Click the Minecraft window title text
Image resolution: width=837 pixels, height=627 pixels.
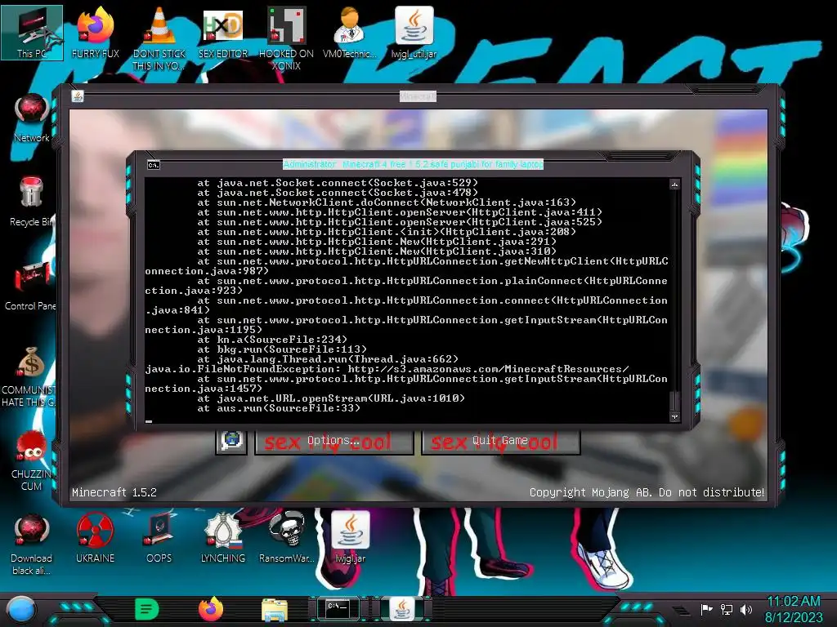coord(418,96)
